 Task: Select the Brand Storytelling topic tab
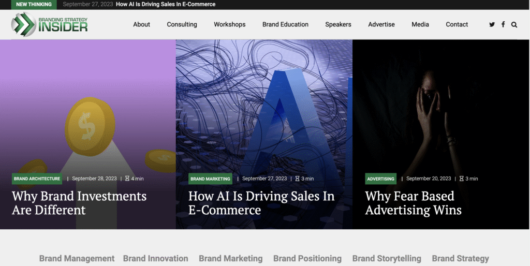pos(387,258)
